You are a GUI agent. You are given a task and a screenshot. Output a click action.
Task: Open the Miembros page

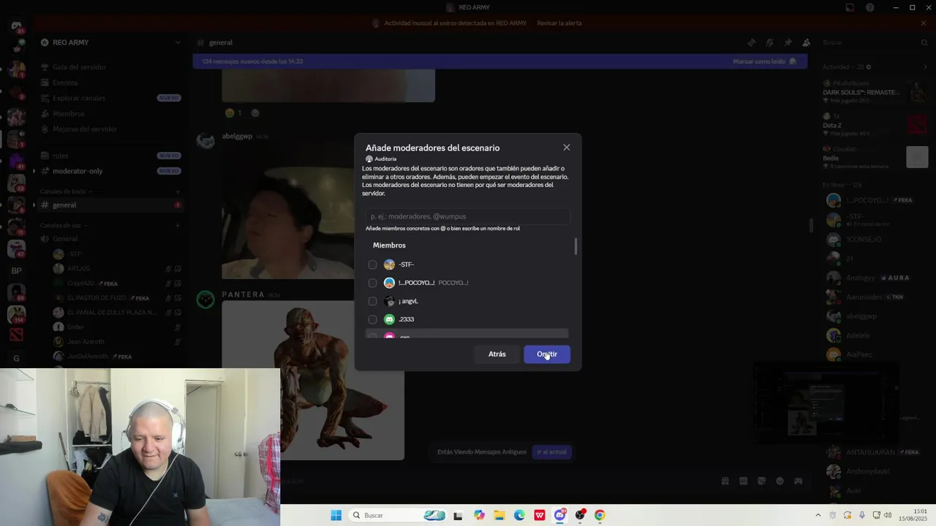[x=68, y=114]
